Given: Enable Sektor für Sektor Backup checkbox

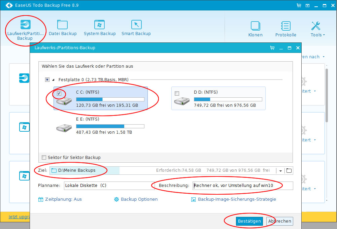Looking at the screenshot, I should 44,157.
